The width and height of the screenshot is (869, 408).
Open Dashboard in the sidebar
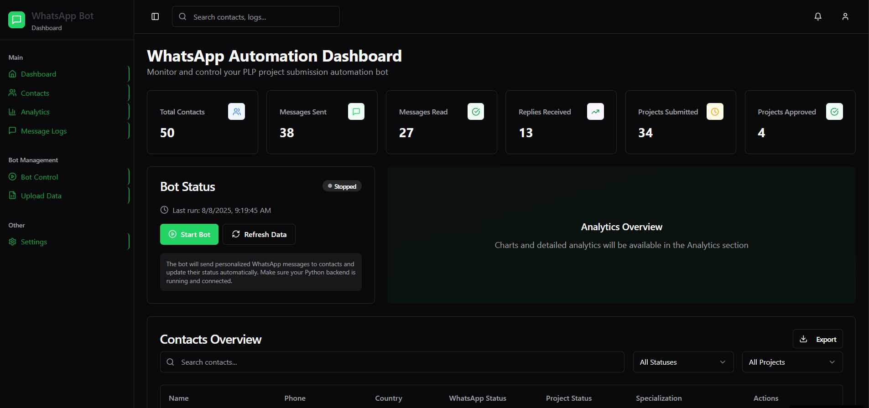[68, 74]
